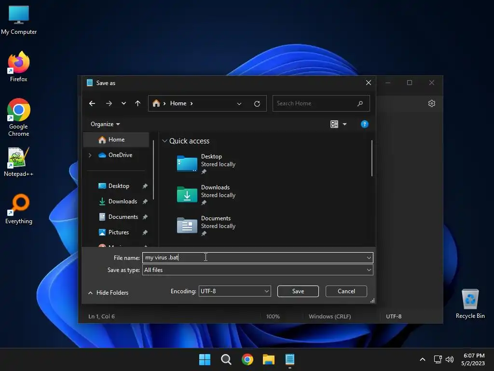Viewport: 494px width, 371px height.
Task: Close the Save as dialog
Action: [x=368, y=83]
